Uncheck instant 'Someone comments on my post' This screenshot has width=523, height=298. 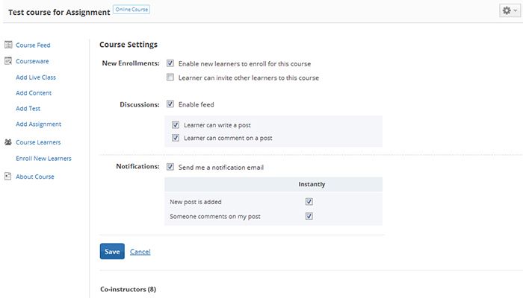[x=309, y=216]
